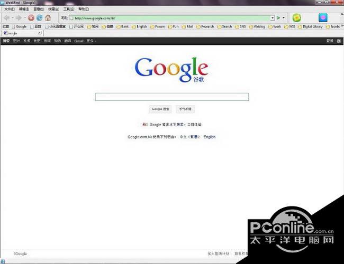Screen dimensions: 344x264
Task: Open the 查看(V) menu
Action: pos(39,9)
